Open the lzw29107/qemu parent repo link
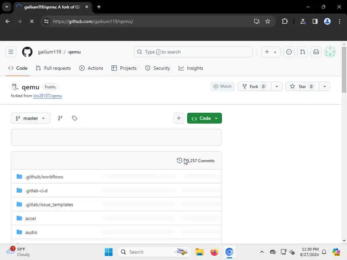This screenshot has height=260, width=347. pyautogui.click(x=47, y=96)
